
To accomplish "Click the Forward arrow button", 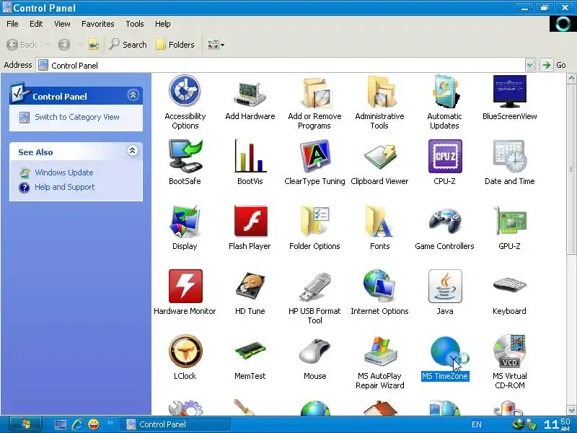I will [x=64, y=45].
